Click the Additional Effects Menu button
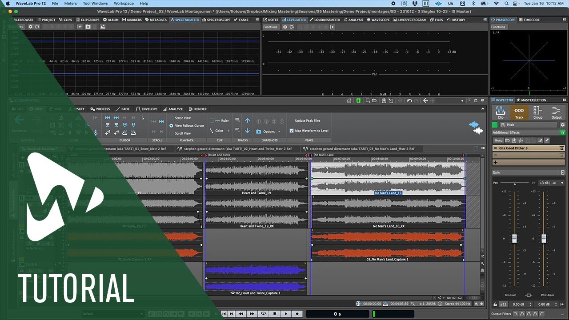 (498, 140)
